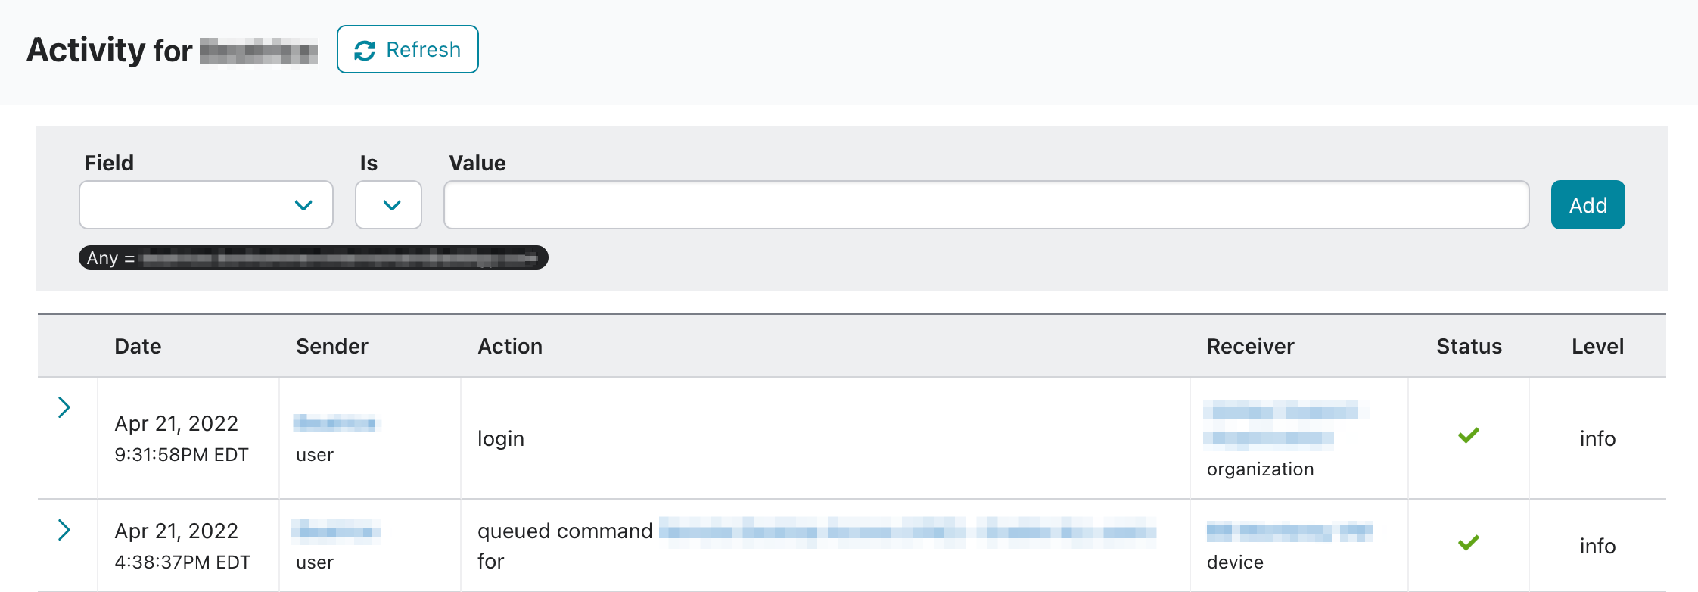Focus the Value input field

[986, 204]
